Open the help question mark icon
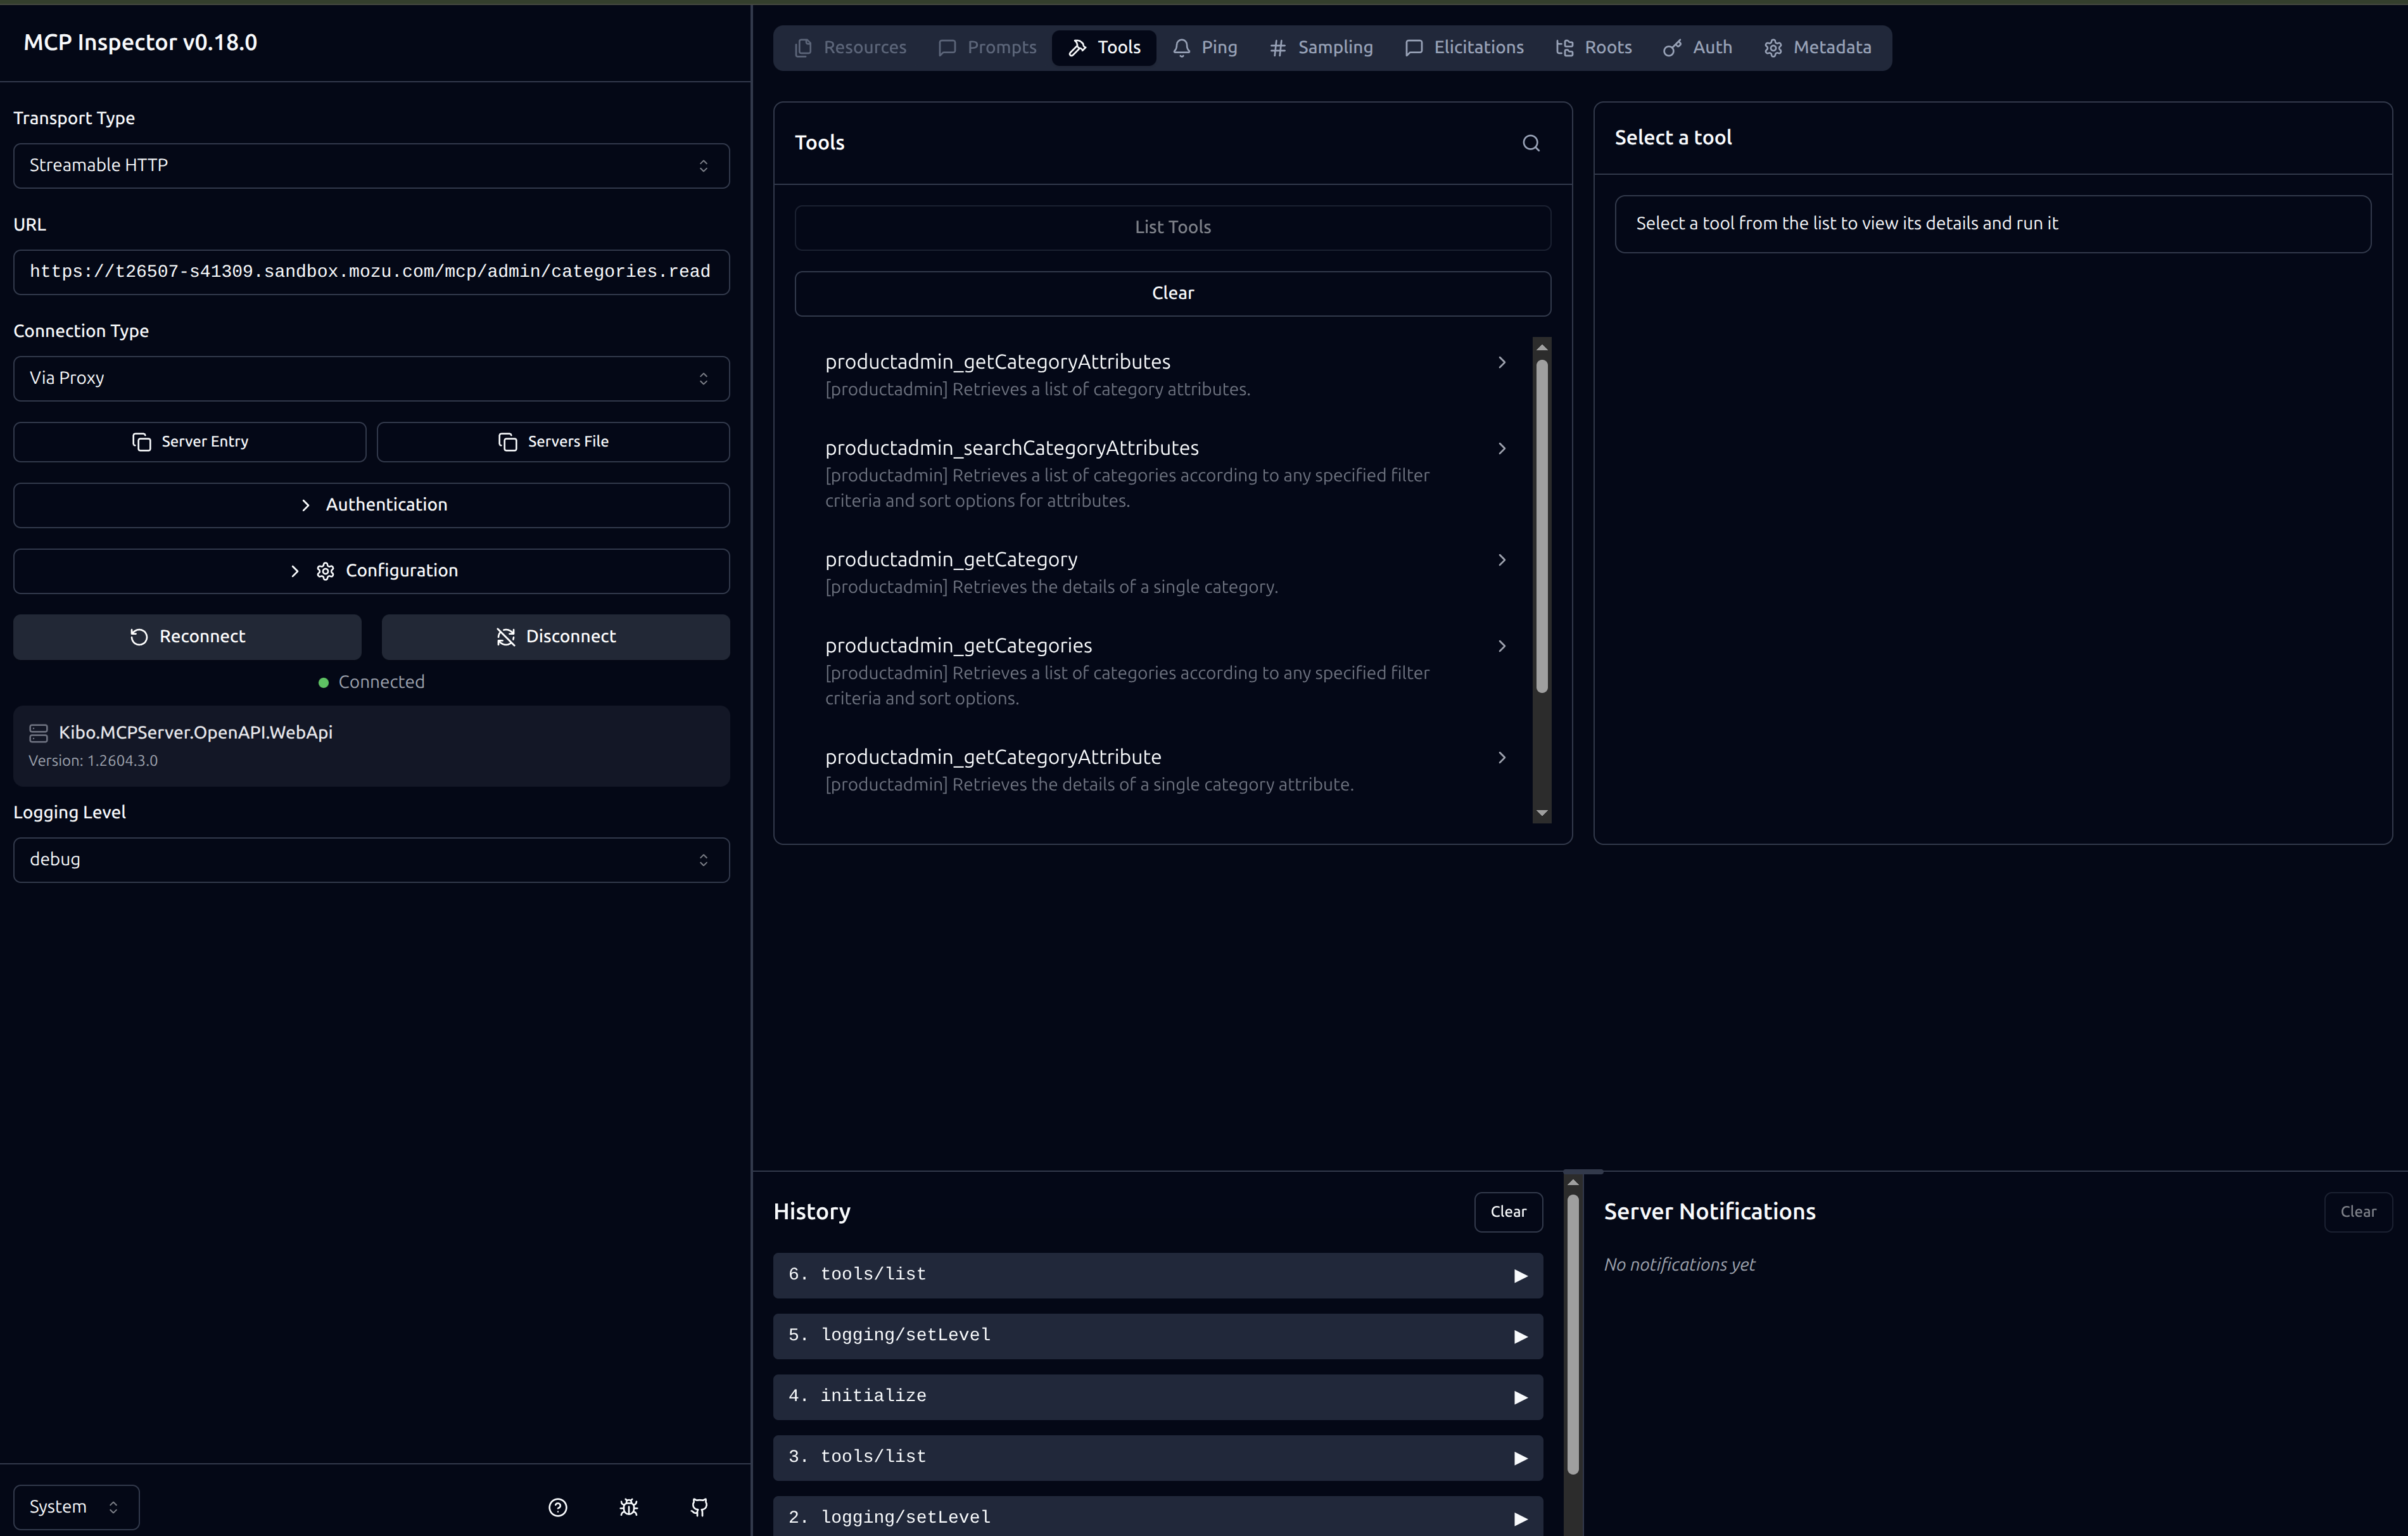This screenshot has width=2408, height=1536. pos(557,1507)
